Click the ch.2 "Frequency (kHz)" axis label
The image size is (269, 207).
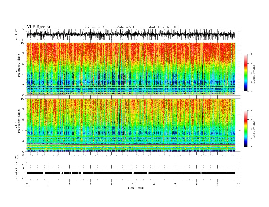[x=19, y=121]
